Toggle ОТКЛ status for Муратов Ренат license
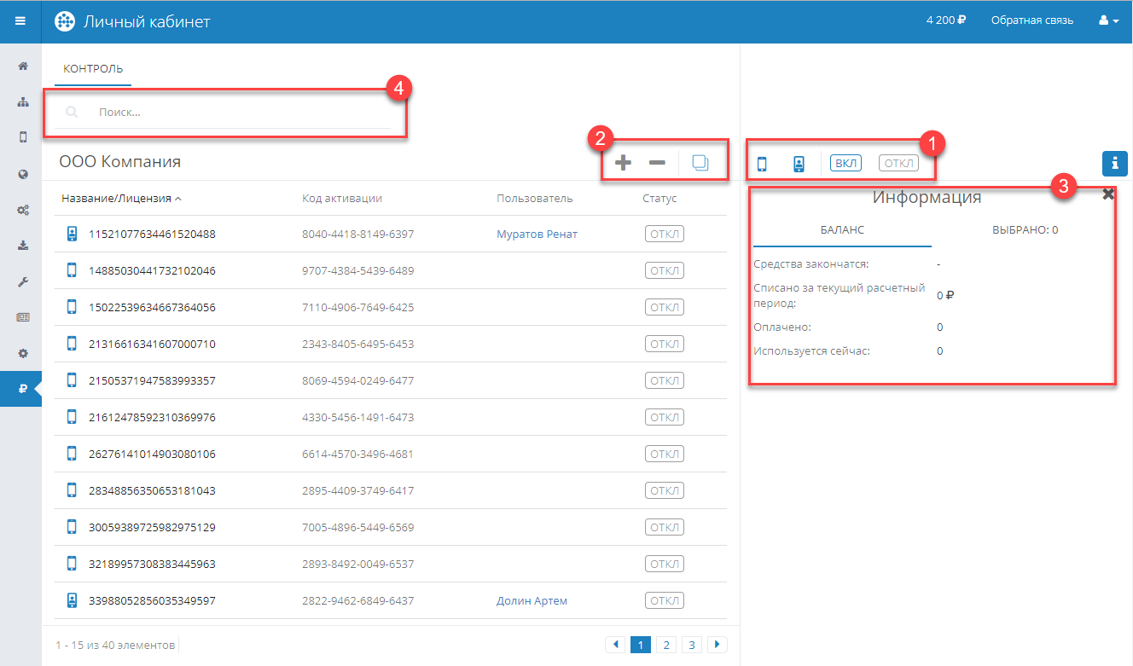The image size is (1133, 666). pyautogui.click(x=664, y=235)
